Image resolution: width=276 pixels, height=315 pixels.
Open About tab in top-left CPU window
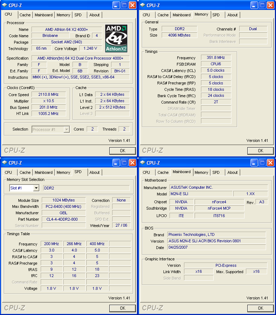coord(94,15)
